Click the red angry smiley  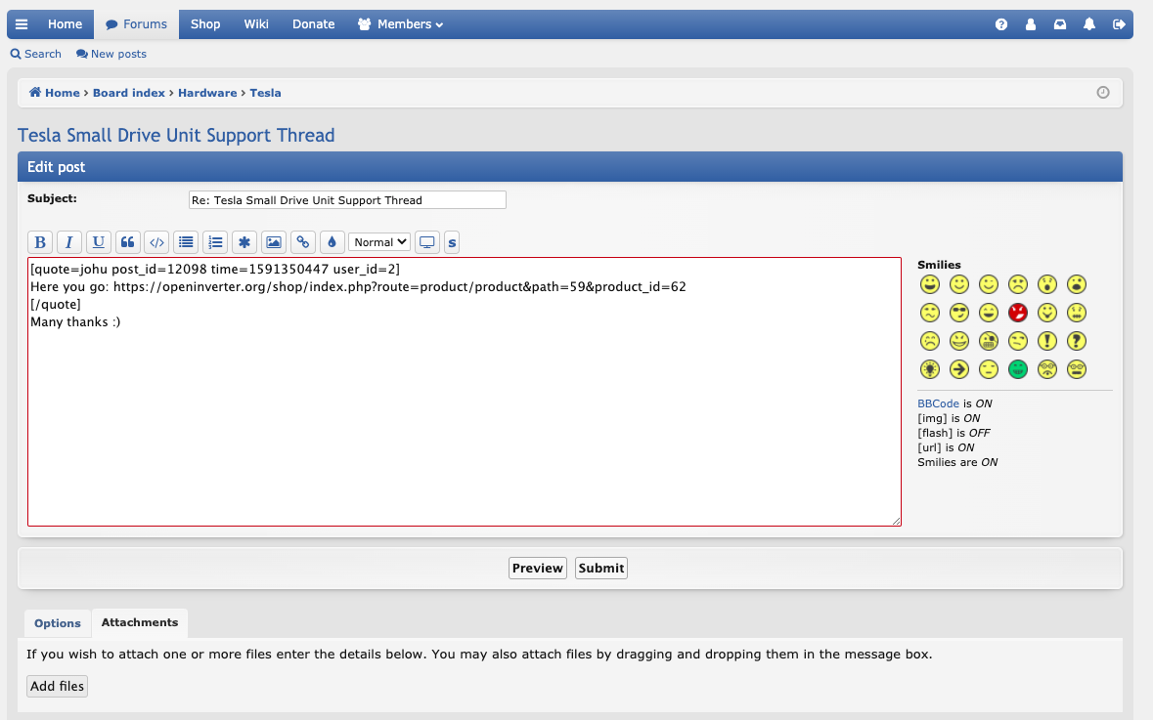pyautogui.click(x=1018, y=313)
